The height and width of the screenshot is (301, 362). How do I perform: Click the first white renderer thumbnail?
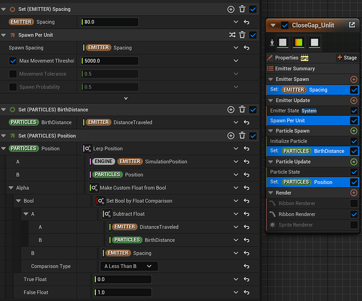pos(283,42)
